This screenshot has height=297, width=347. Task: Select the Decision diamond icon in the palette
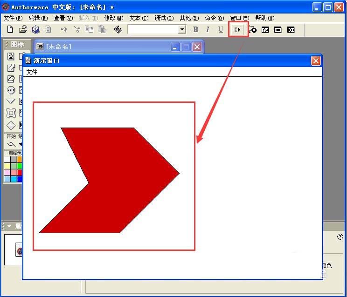(x=11, y=125)
